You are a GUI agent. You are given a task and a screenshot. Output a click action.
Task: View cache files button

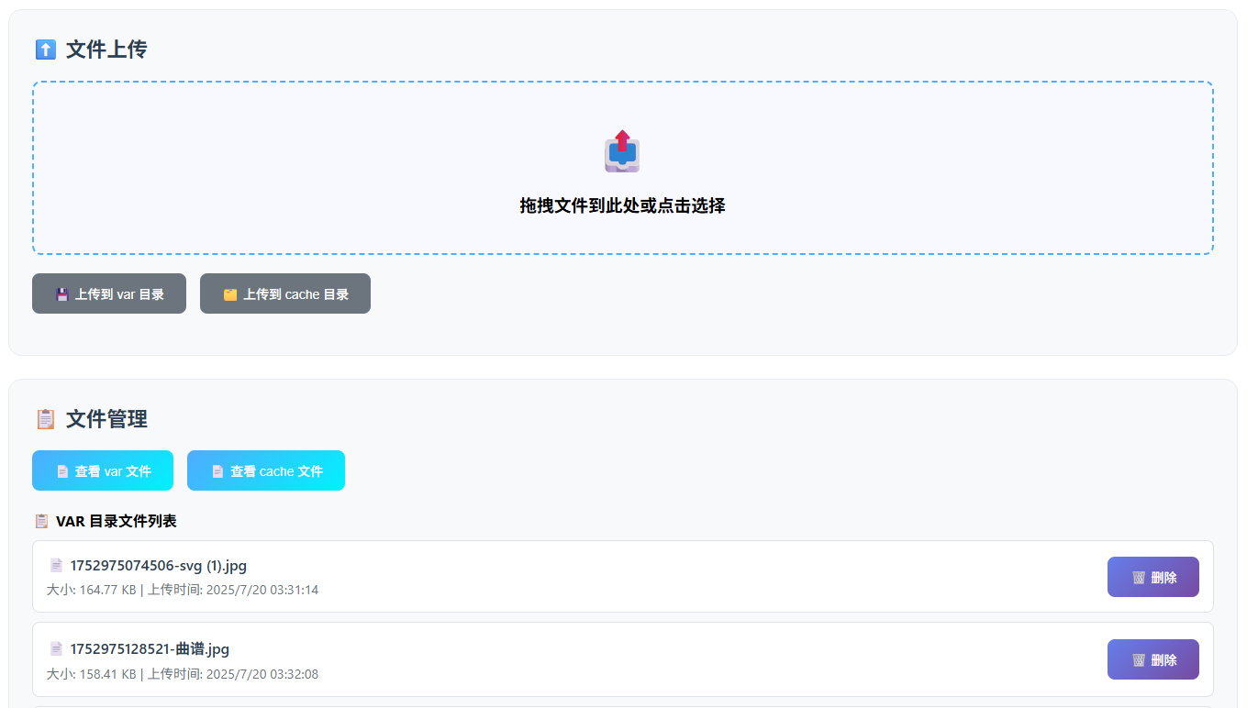tap(266, 470)
